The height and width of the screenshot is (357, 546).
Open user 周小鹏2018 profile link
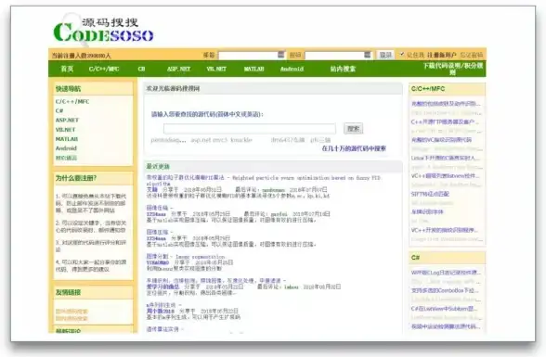(160, 311)
